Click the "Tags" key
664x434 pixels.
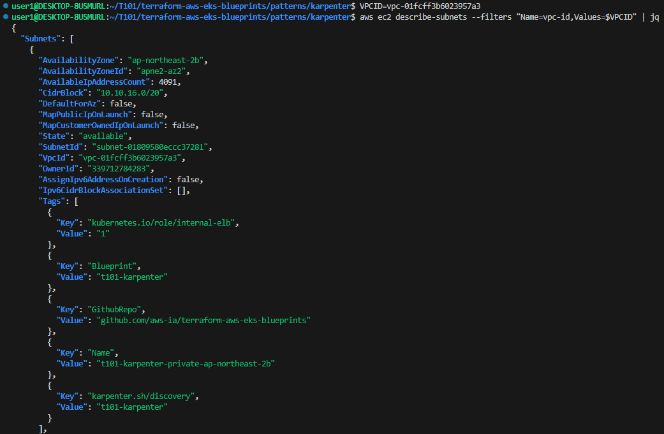click(x=52, y=201)
